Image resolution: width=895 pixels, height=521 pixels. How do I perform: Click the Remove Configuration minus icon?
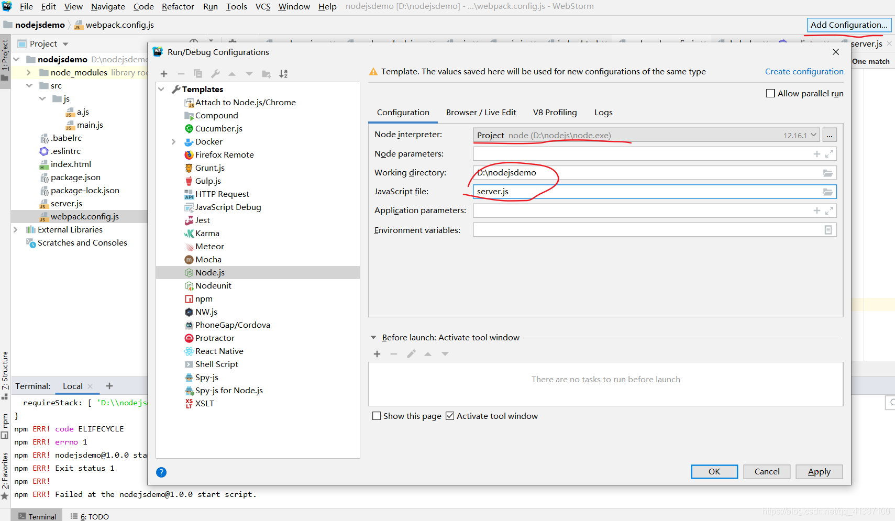[181, 74]
